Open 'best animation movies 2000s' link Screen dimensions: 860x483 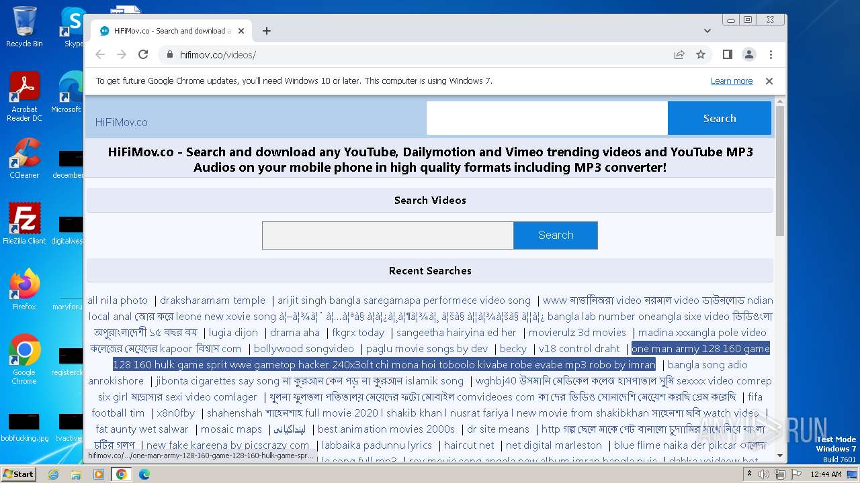(x=386, y=429)
